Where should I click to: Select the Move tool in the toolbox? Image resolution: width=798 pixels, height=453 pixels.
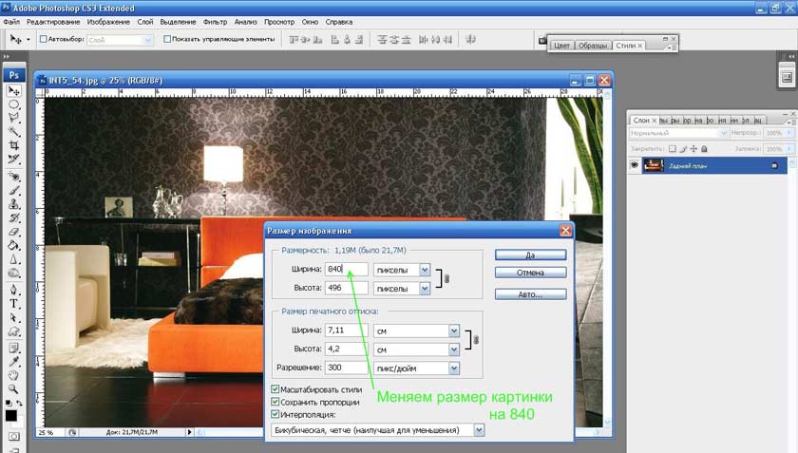[x=14, y=90]
